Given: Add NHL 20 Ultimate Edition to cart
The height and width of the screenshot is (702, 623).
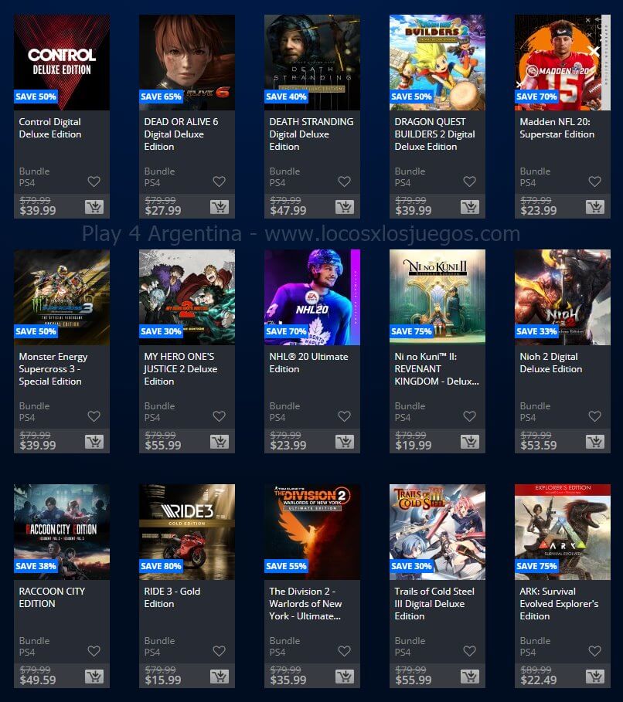Looking at the screenshot, I should [x=345, y=442].
